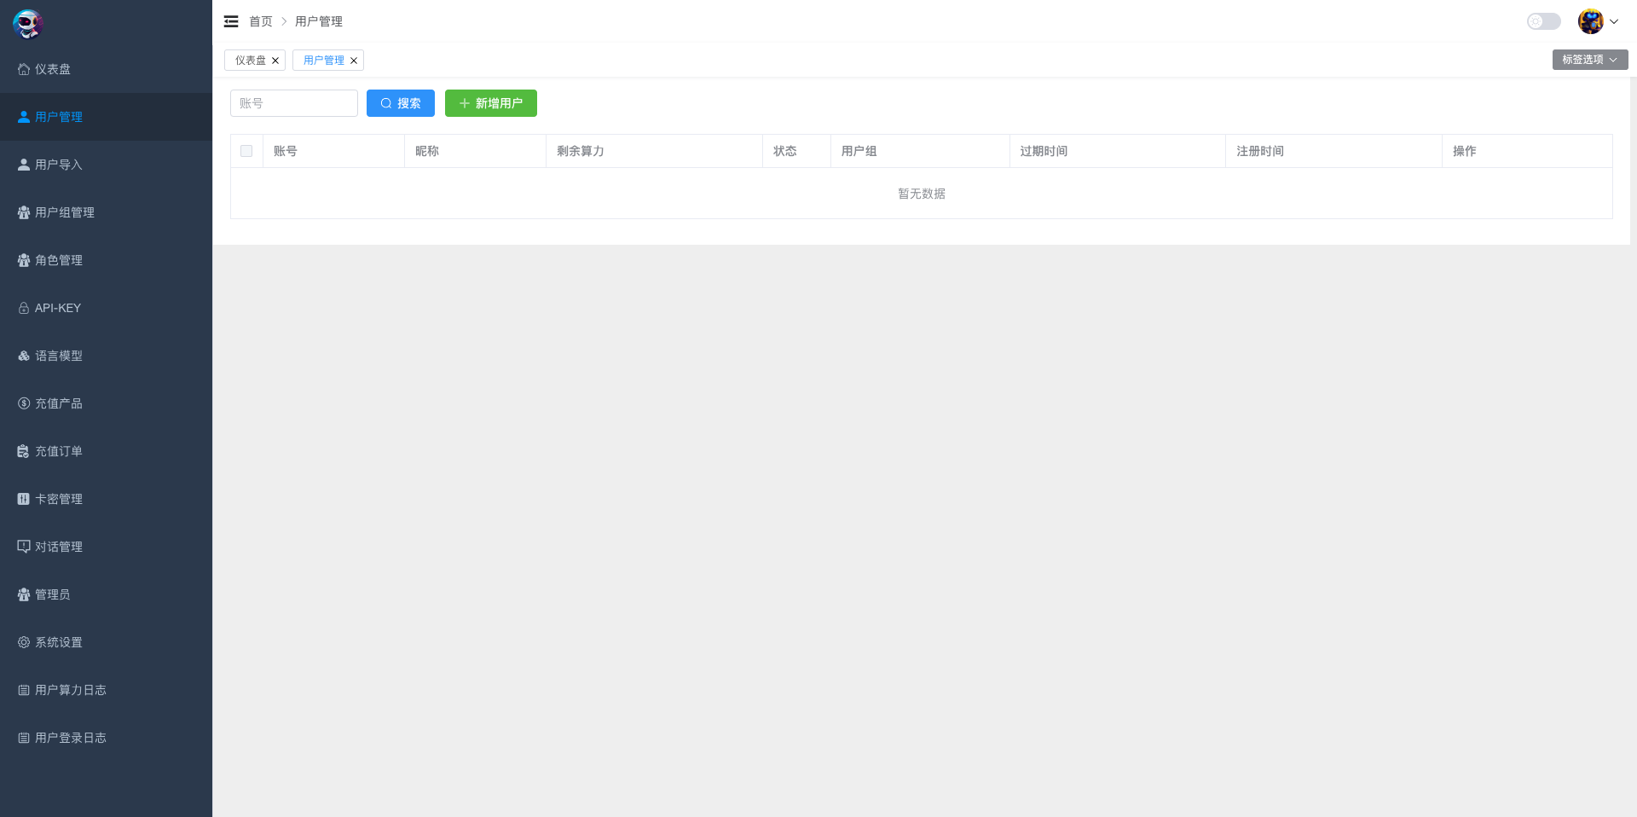Expand the user menu arrow beside the avatar
The height and width of the screenshot is (817, 1637).
click(1614, 22)
